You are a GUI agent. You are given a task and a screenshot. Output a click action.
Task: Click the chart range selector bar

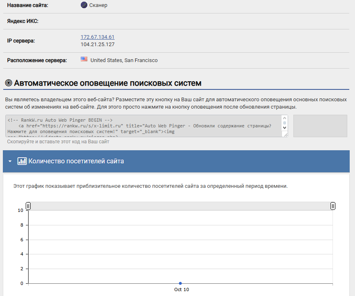(x=180, y=206)
